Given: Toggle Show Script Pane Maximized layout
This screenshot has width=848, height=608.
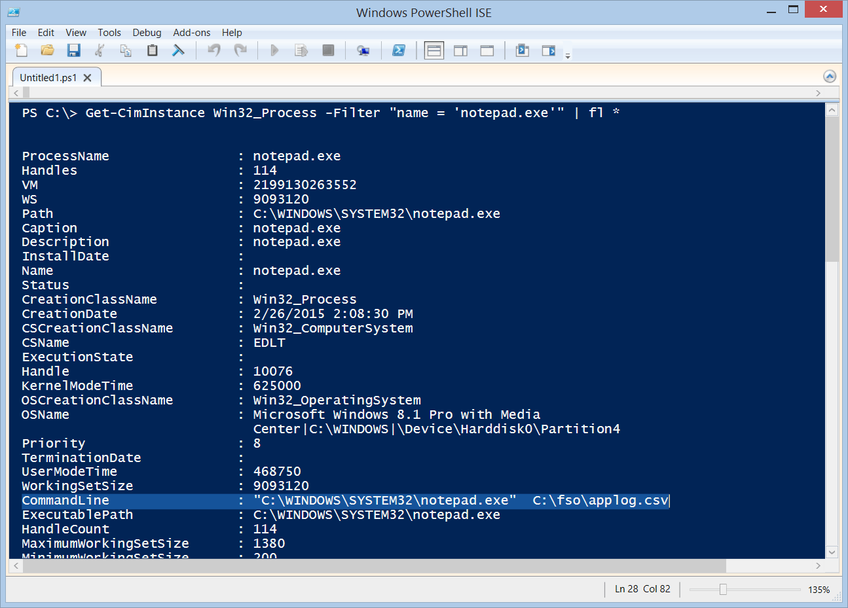Looking at the screenshot, I should tap(487, 50).
